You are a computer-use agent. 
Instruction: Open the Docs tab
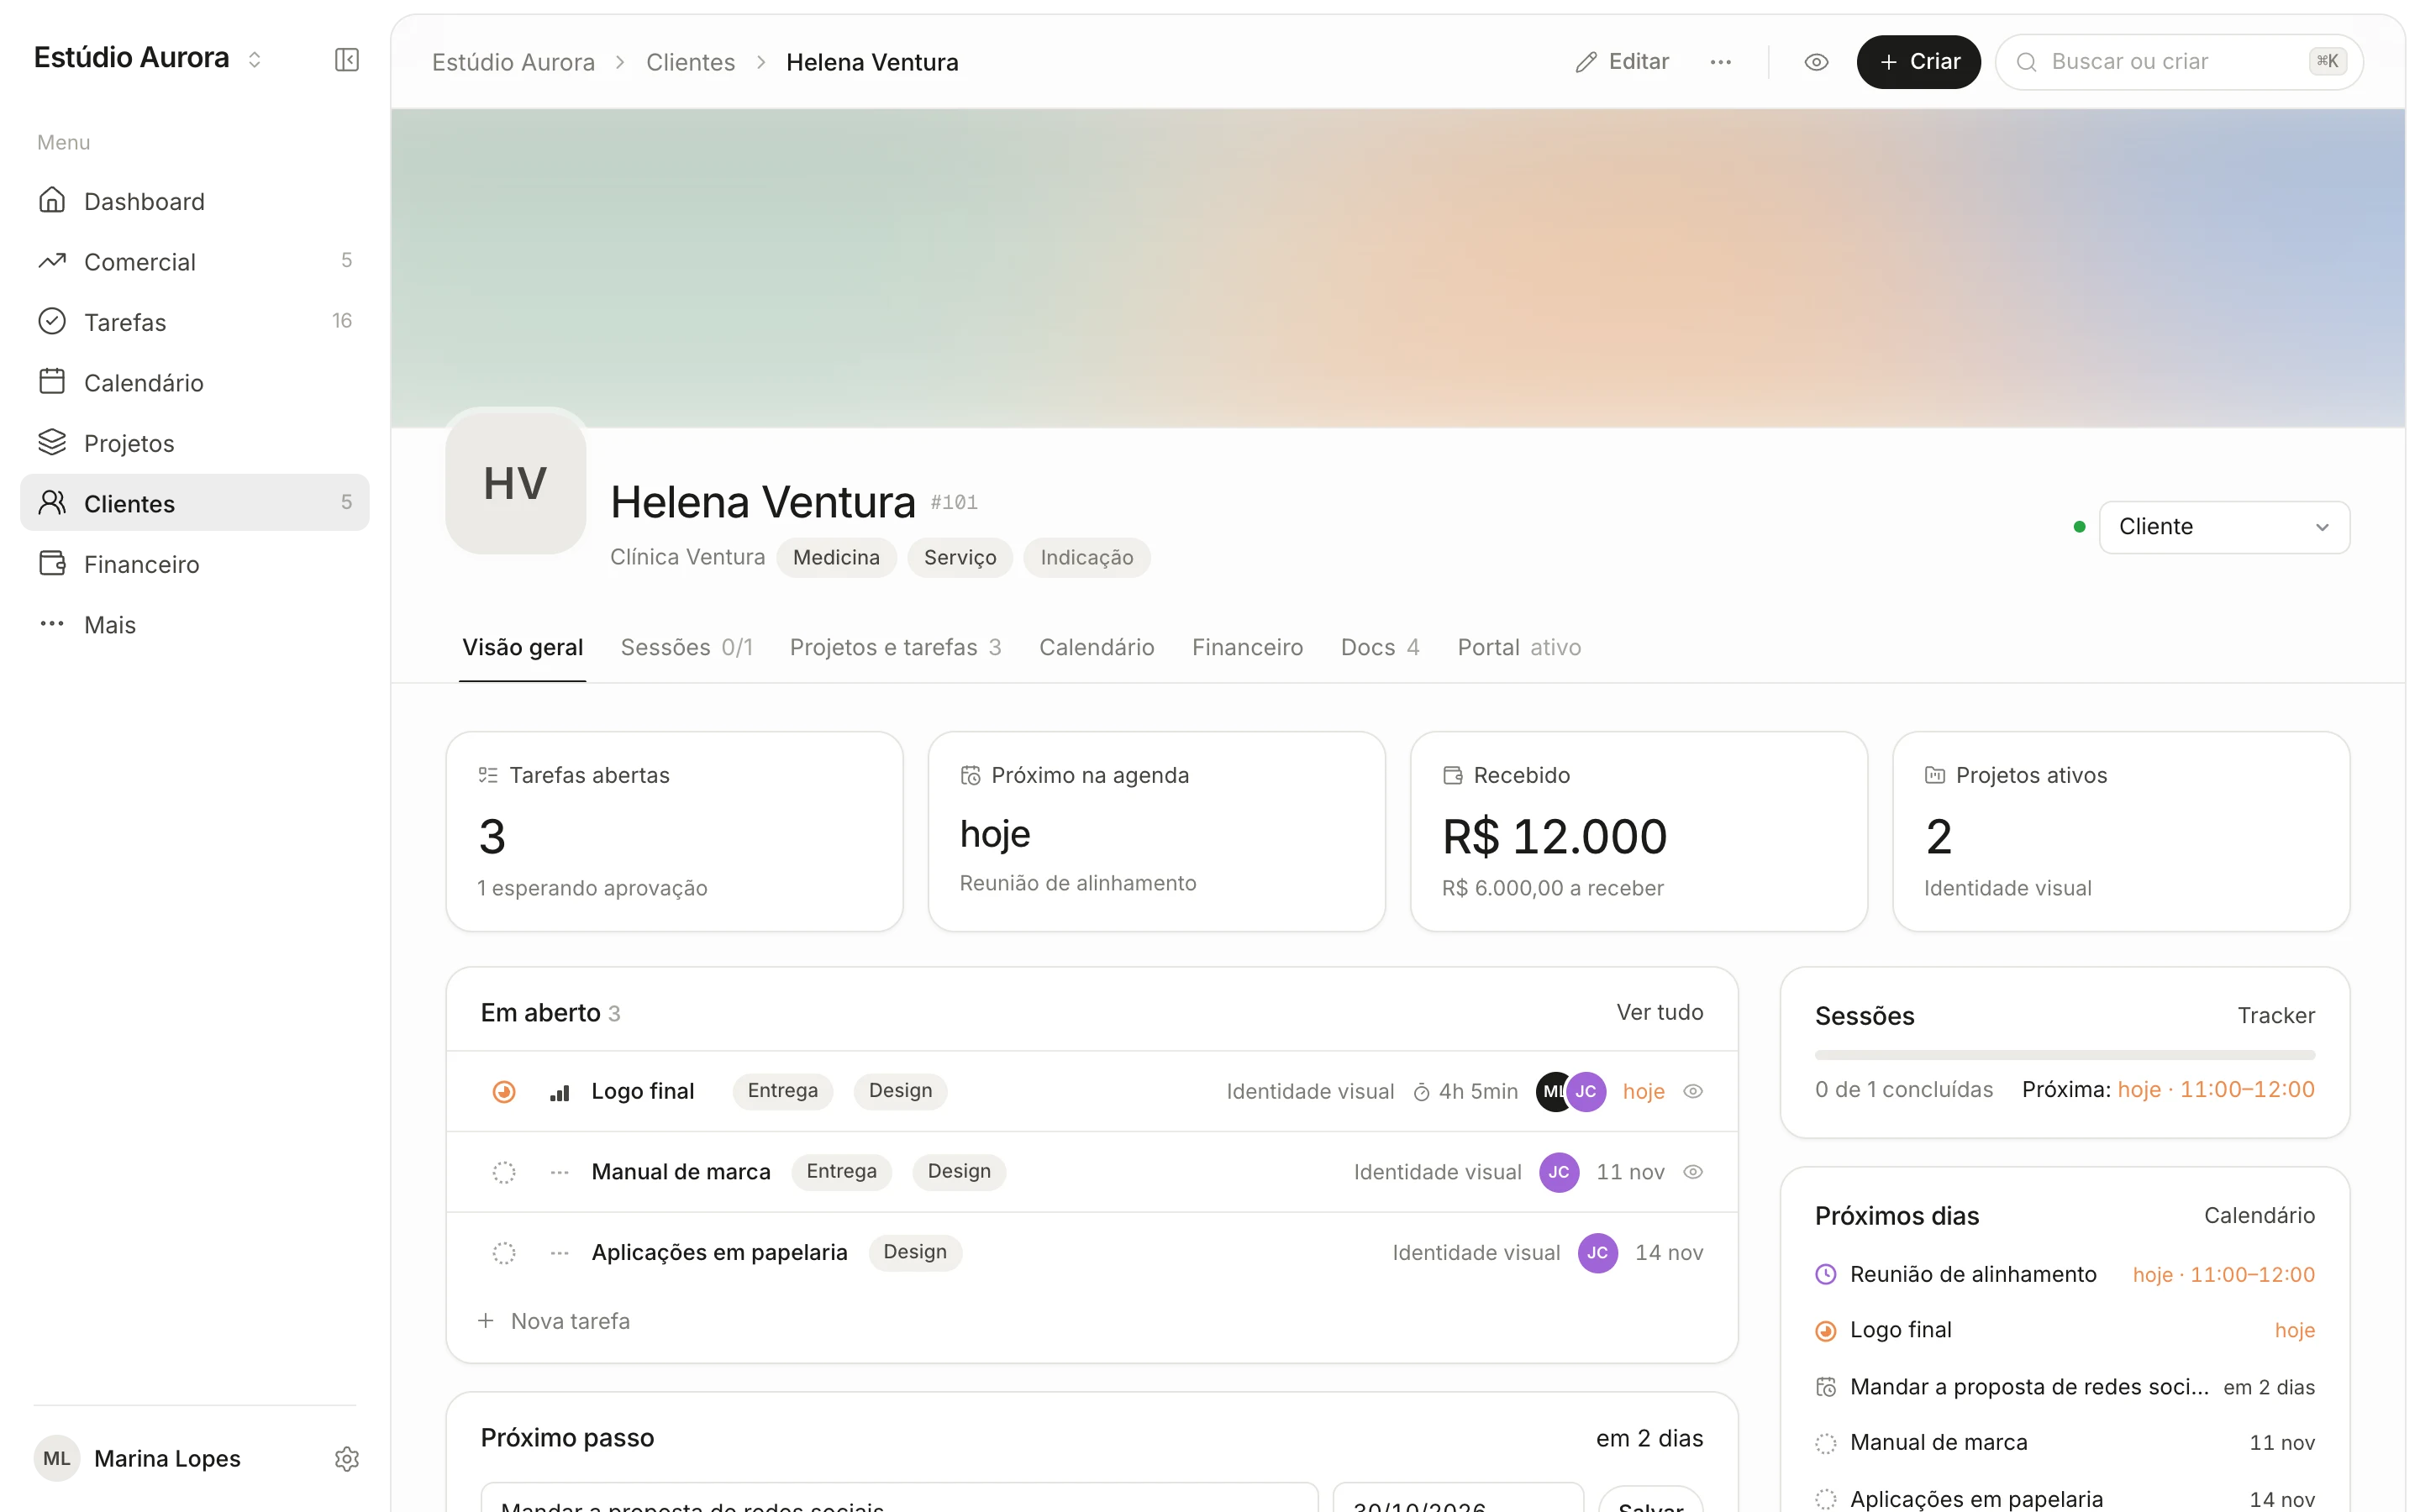pyautogui.click(x=1379, y=648)
